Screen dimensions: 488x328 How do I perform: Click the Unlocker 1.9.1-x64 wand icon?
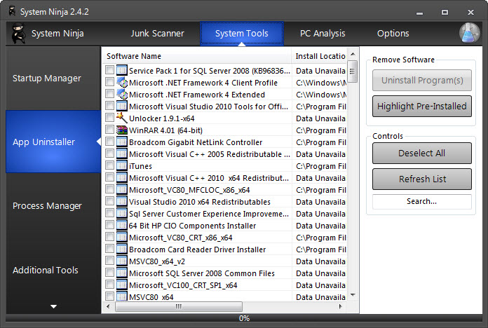tap(121, 118)
